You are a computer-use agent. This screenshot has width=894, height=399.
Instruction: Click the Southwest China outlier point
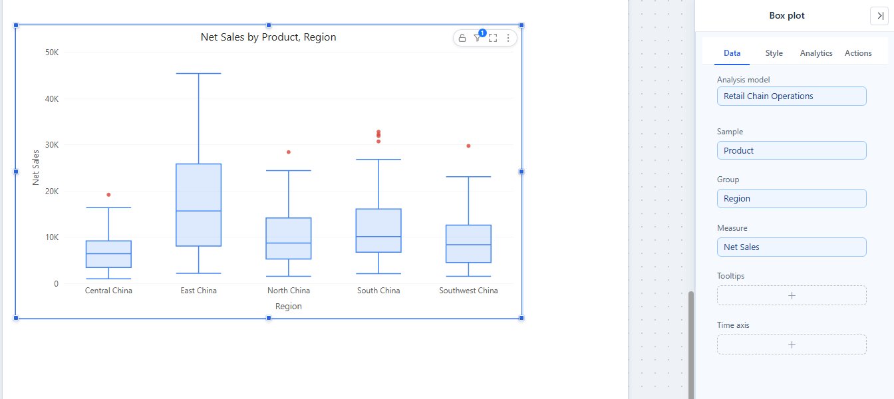pos(468,146)
